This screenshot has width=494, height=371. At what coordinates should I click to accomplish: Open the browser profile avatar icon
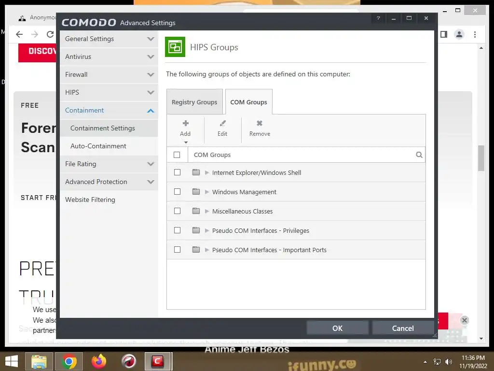[x=459, y=34]
